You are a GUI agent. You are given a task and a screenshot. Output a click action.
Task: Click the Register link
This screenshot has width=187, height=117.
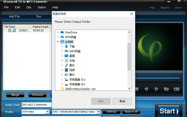[165, 8]
